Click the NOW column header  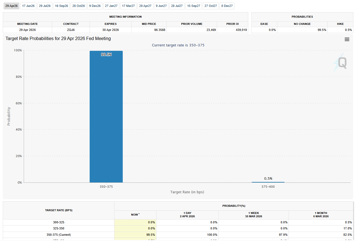click(135, 214)
